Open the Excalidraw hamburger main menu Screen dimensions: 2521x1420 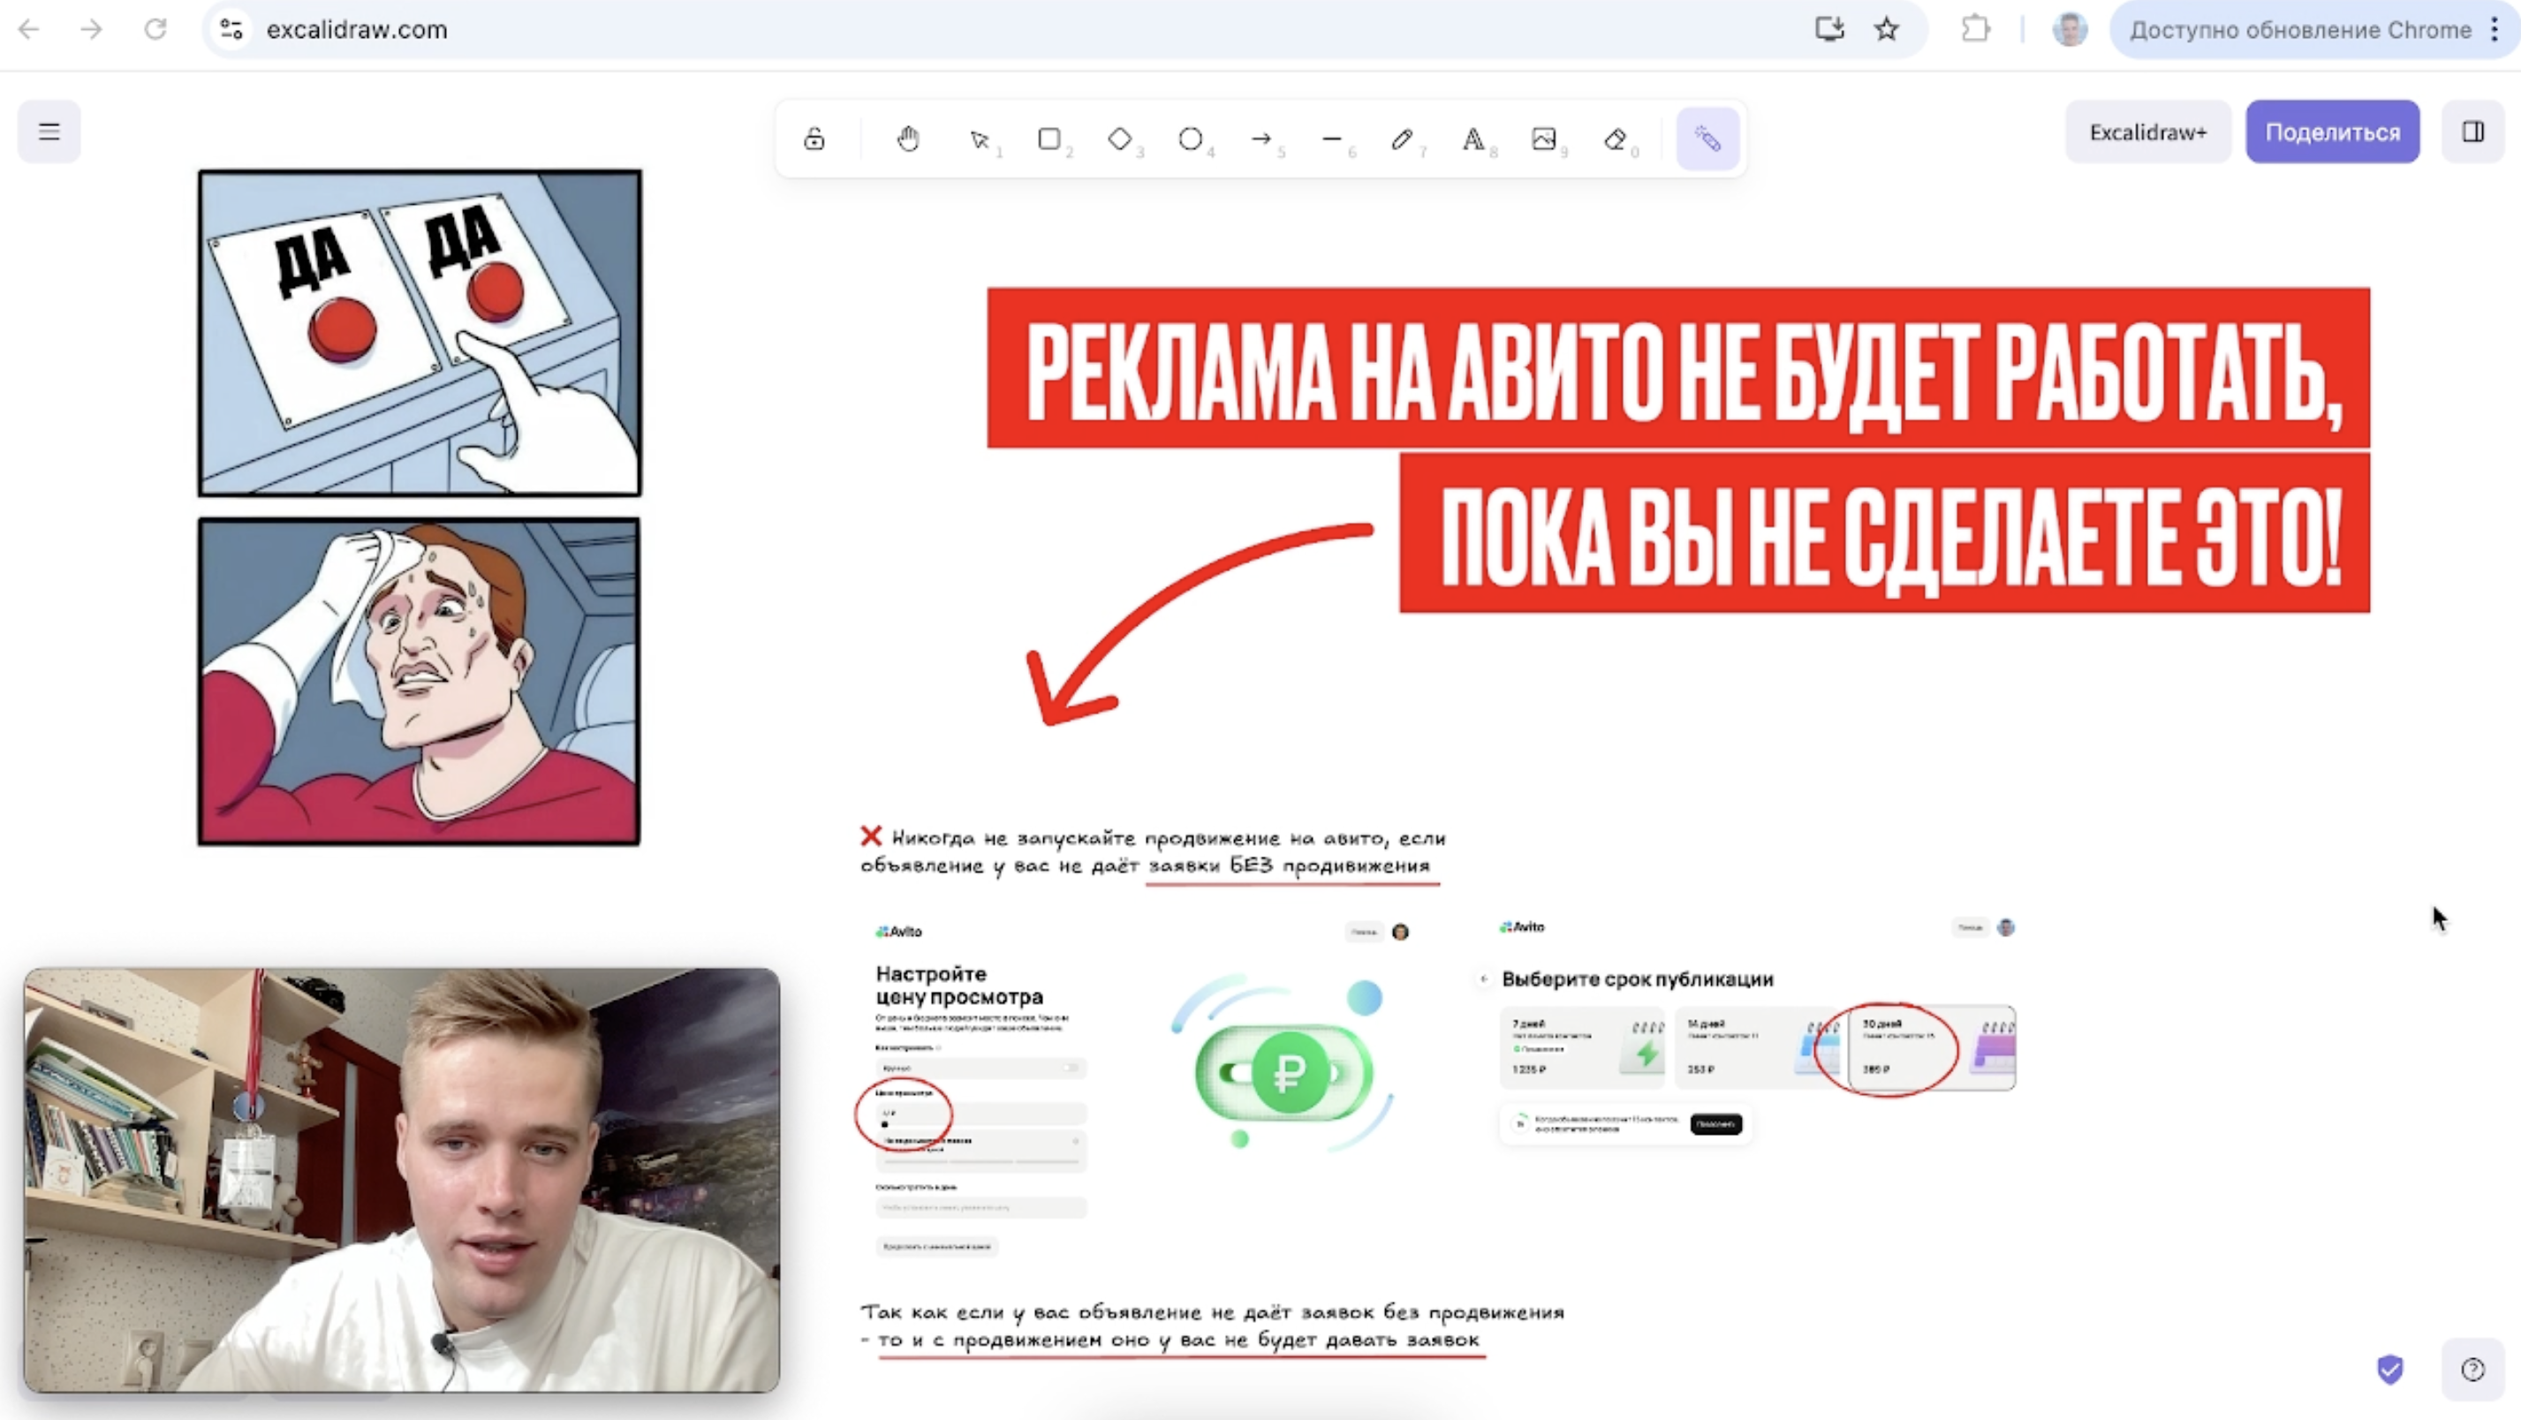click(49, 131)
